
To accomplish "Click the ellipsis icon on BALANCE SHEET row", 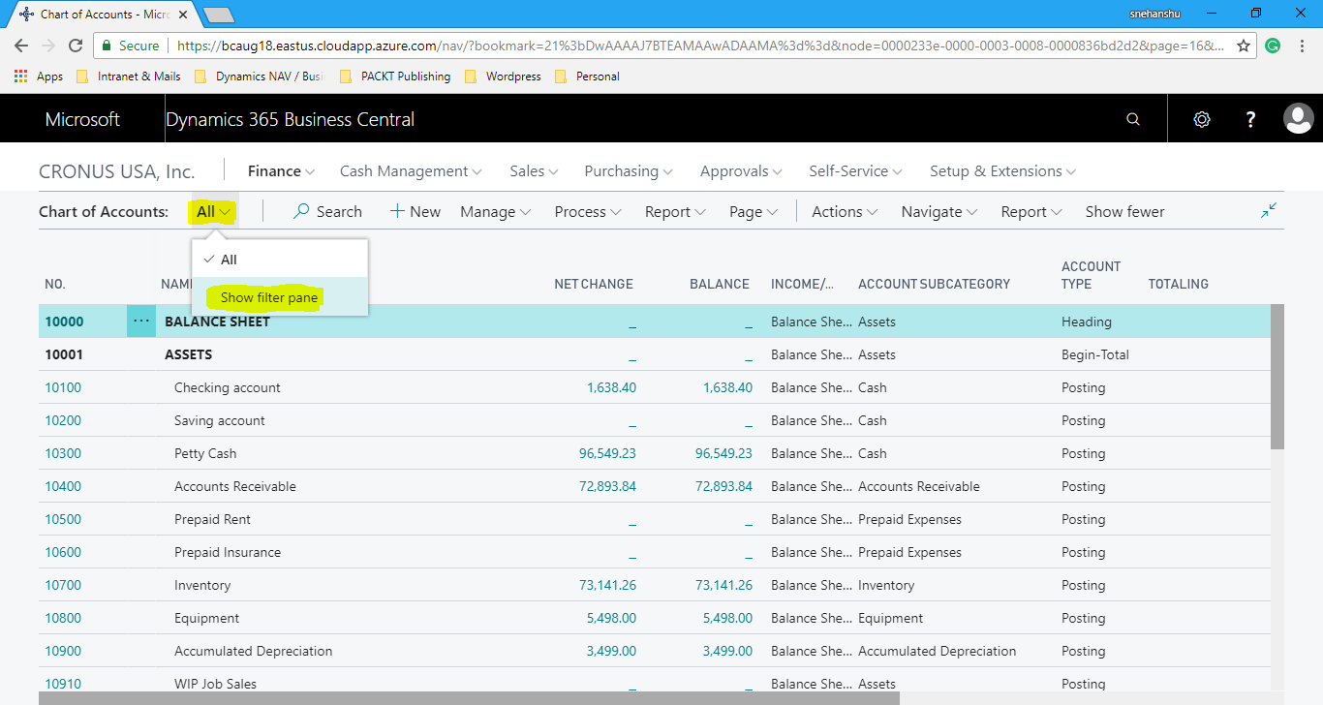I will click(x=140, y=321).
